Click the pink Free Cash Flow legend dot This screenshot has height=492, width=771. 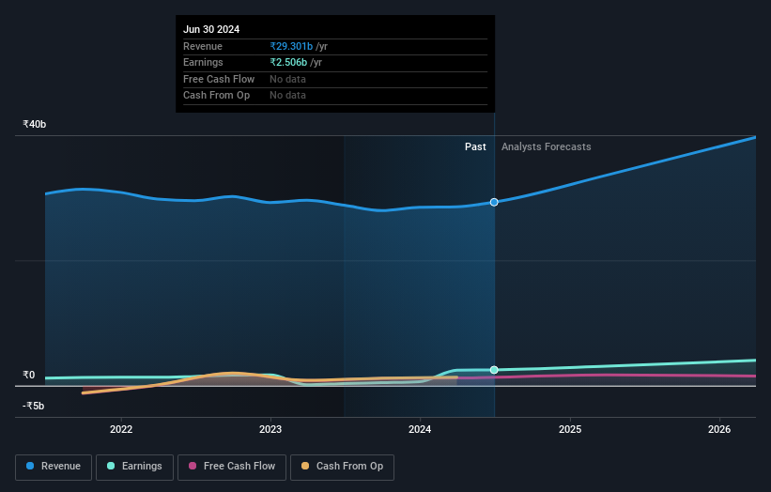point(193,466)
